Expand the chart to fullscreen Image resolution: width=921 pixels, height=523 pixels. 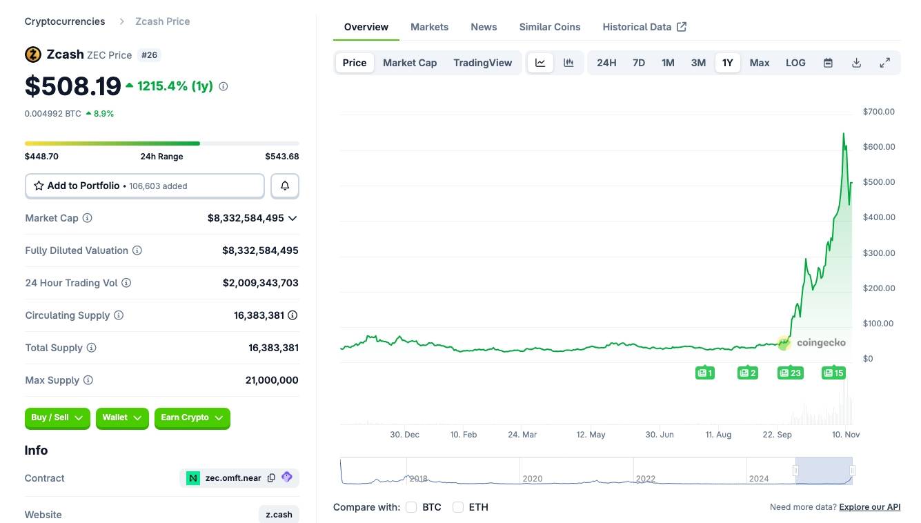coord(884,63)
